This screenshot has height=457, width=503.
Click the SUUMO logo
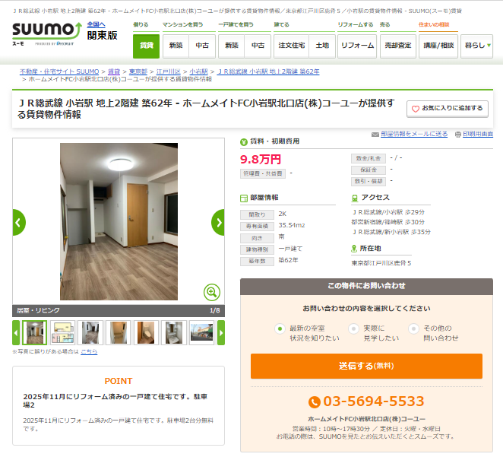coord(47,33)
